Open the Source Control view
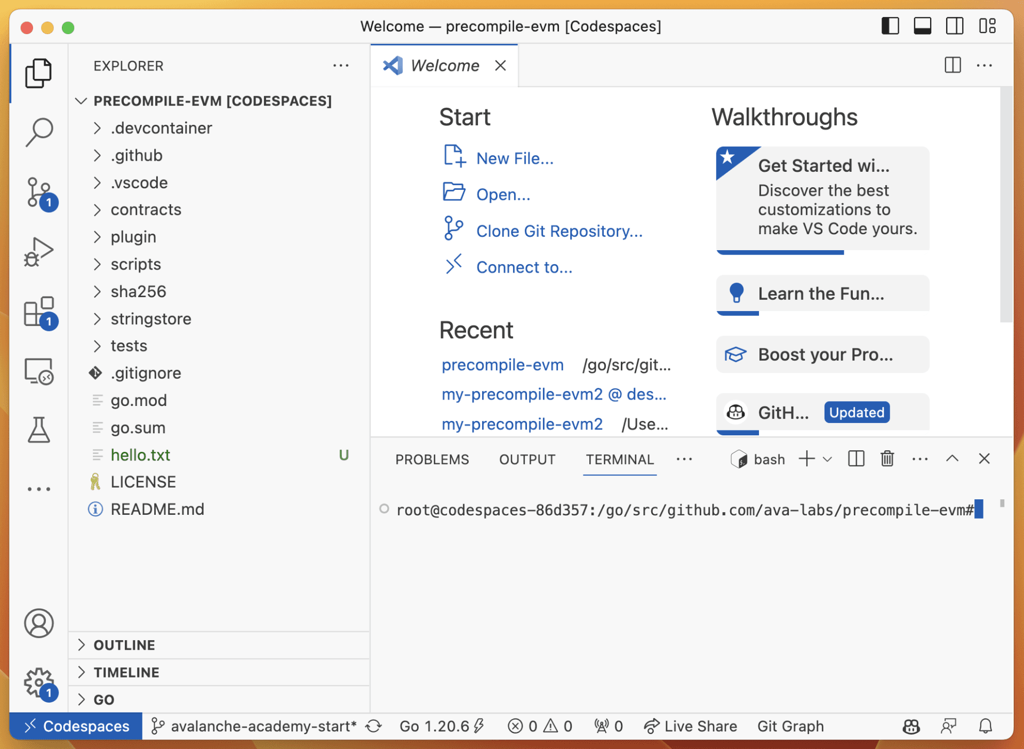The width and height of the screenshot is (1024, 749). [x=39, y=193]
